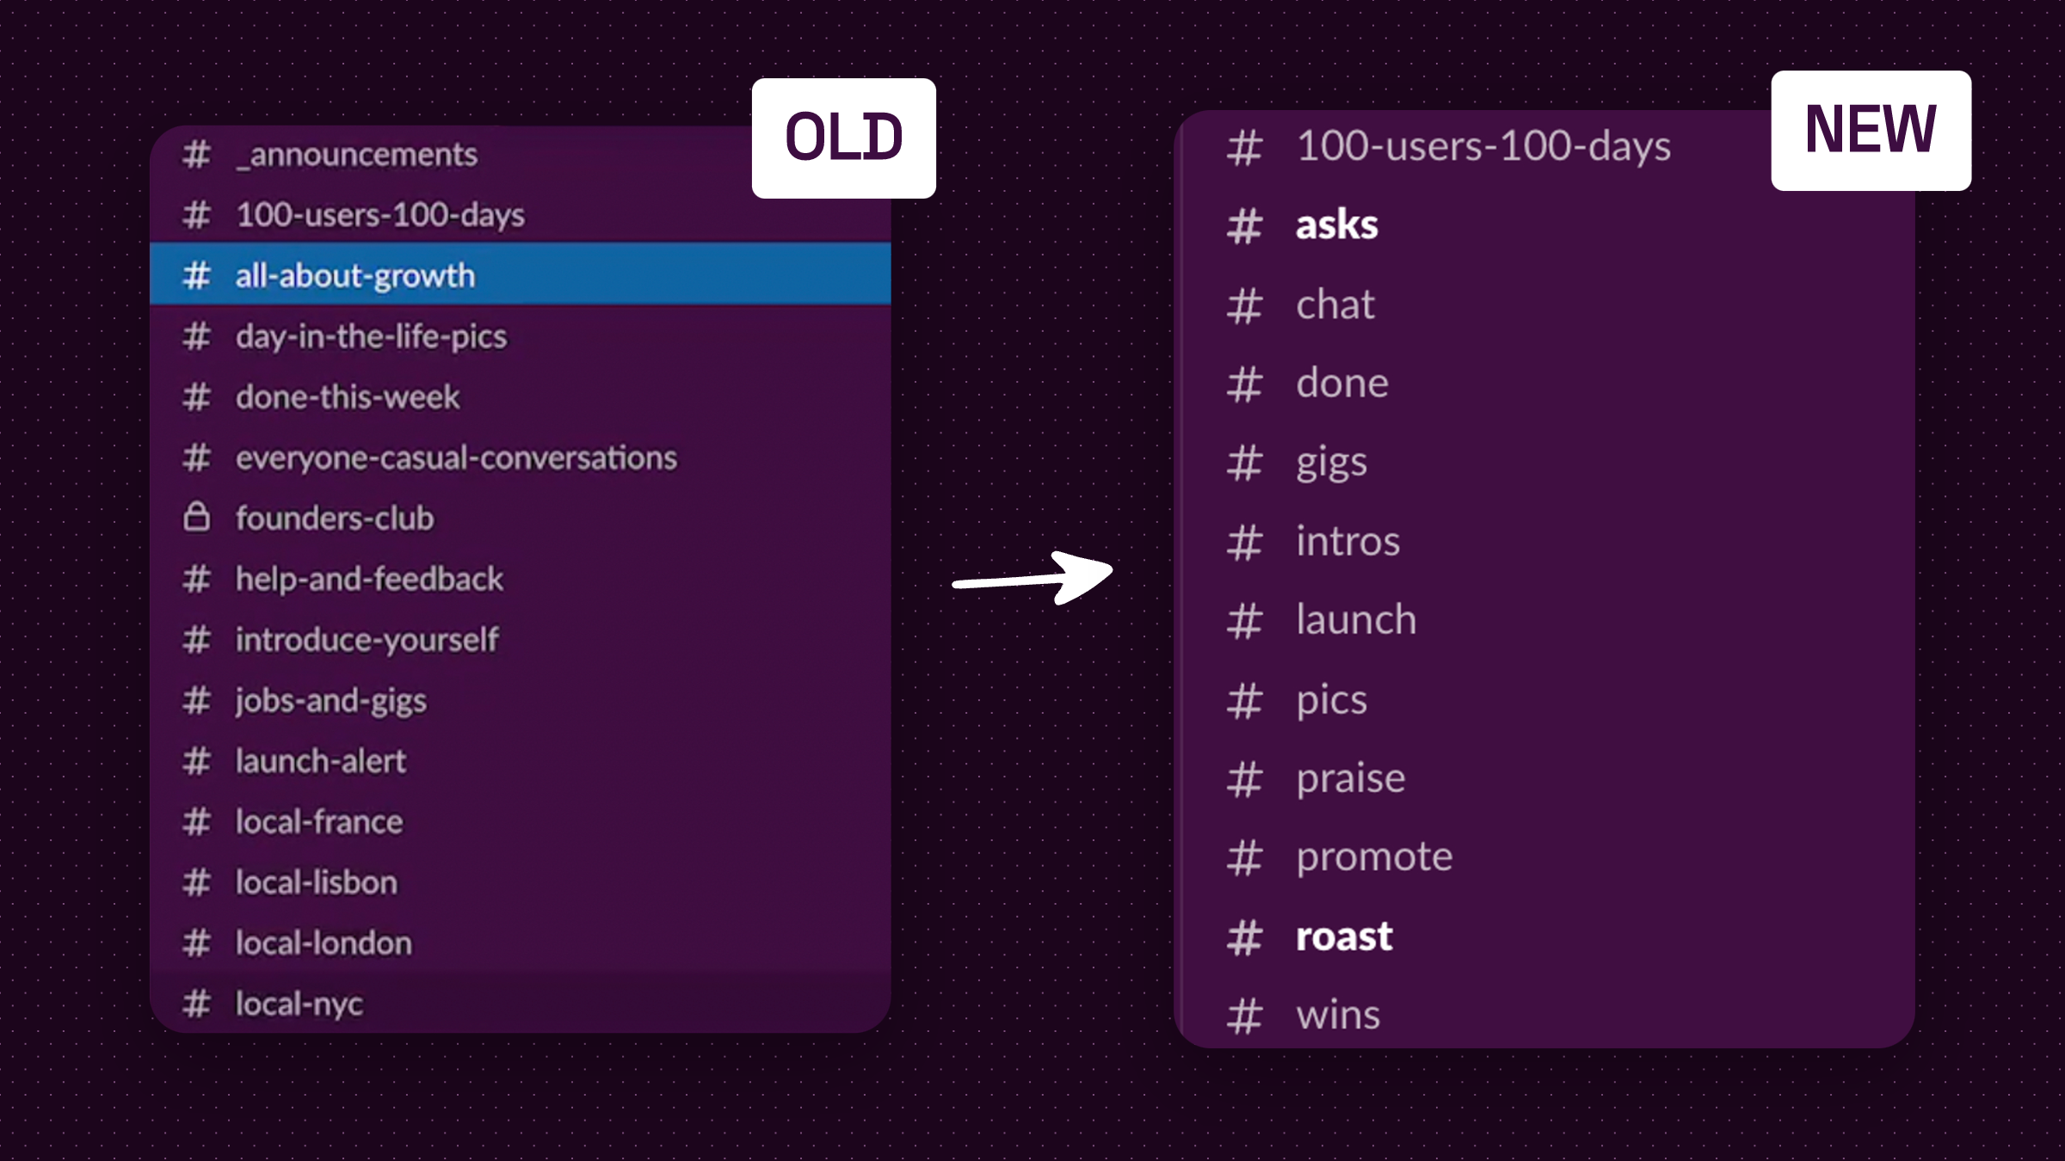Open the day-in-the-life-pics channel
2065x1161 pixels.
pyautogui.click(x=371, y=336)
